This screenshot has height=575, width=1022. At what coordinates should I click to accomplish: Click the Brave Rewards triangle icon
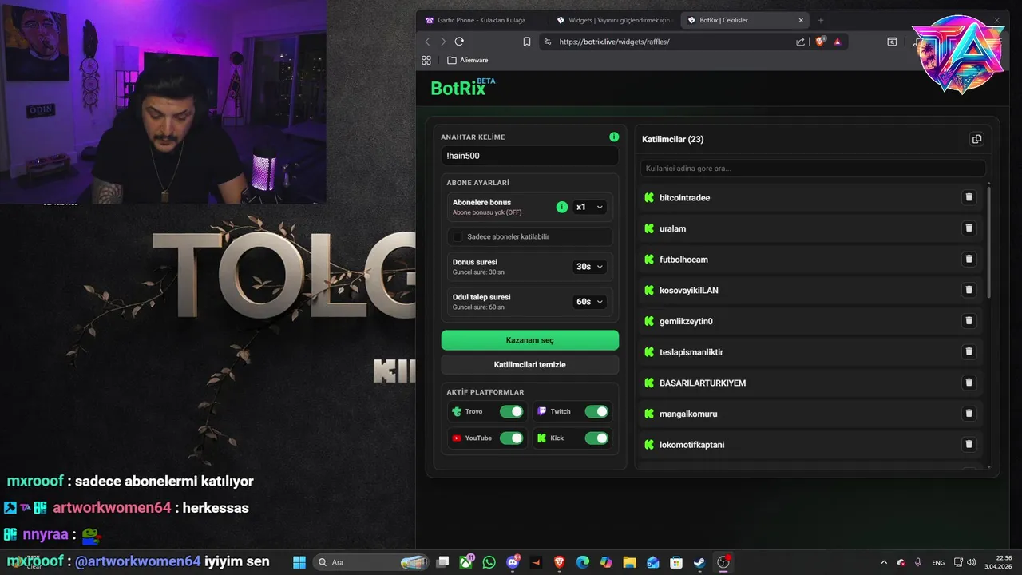tap(838, 42)
